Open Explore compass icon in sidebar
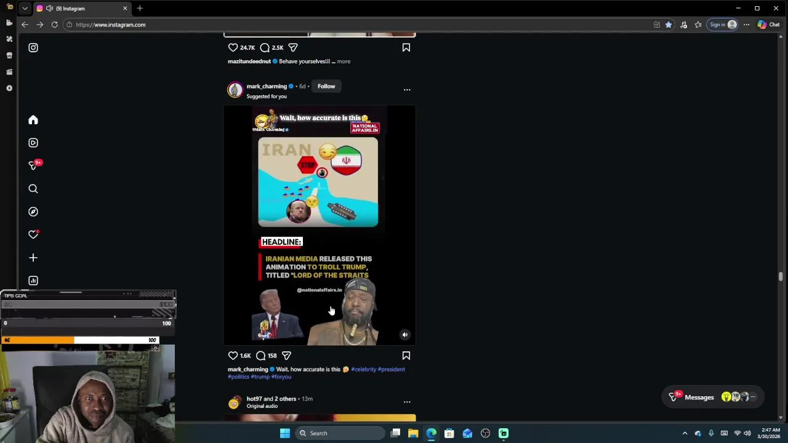Viewport: 788px width, 443px height. point(33,212)
